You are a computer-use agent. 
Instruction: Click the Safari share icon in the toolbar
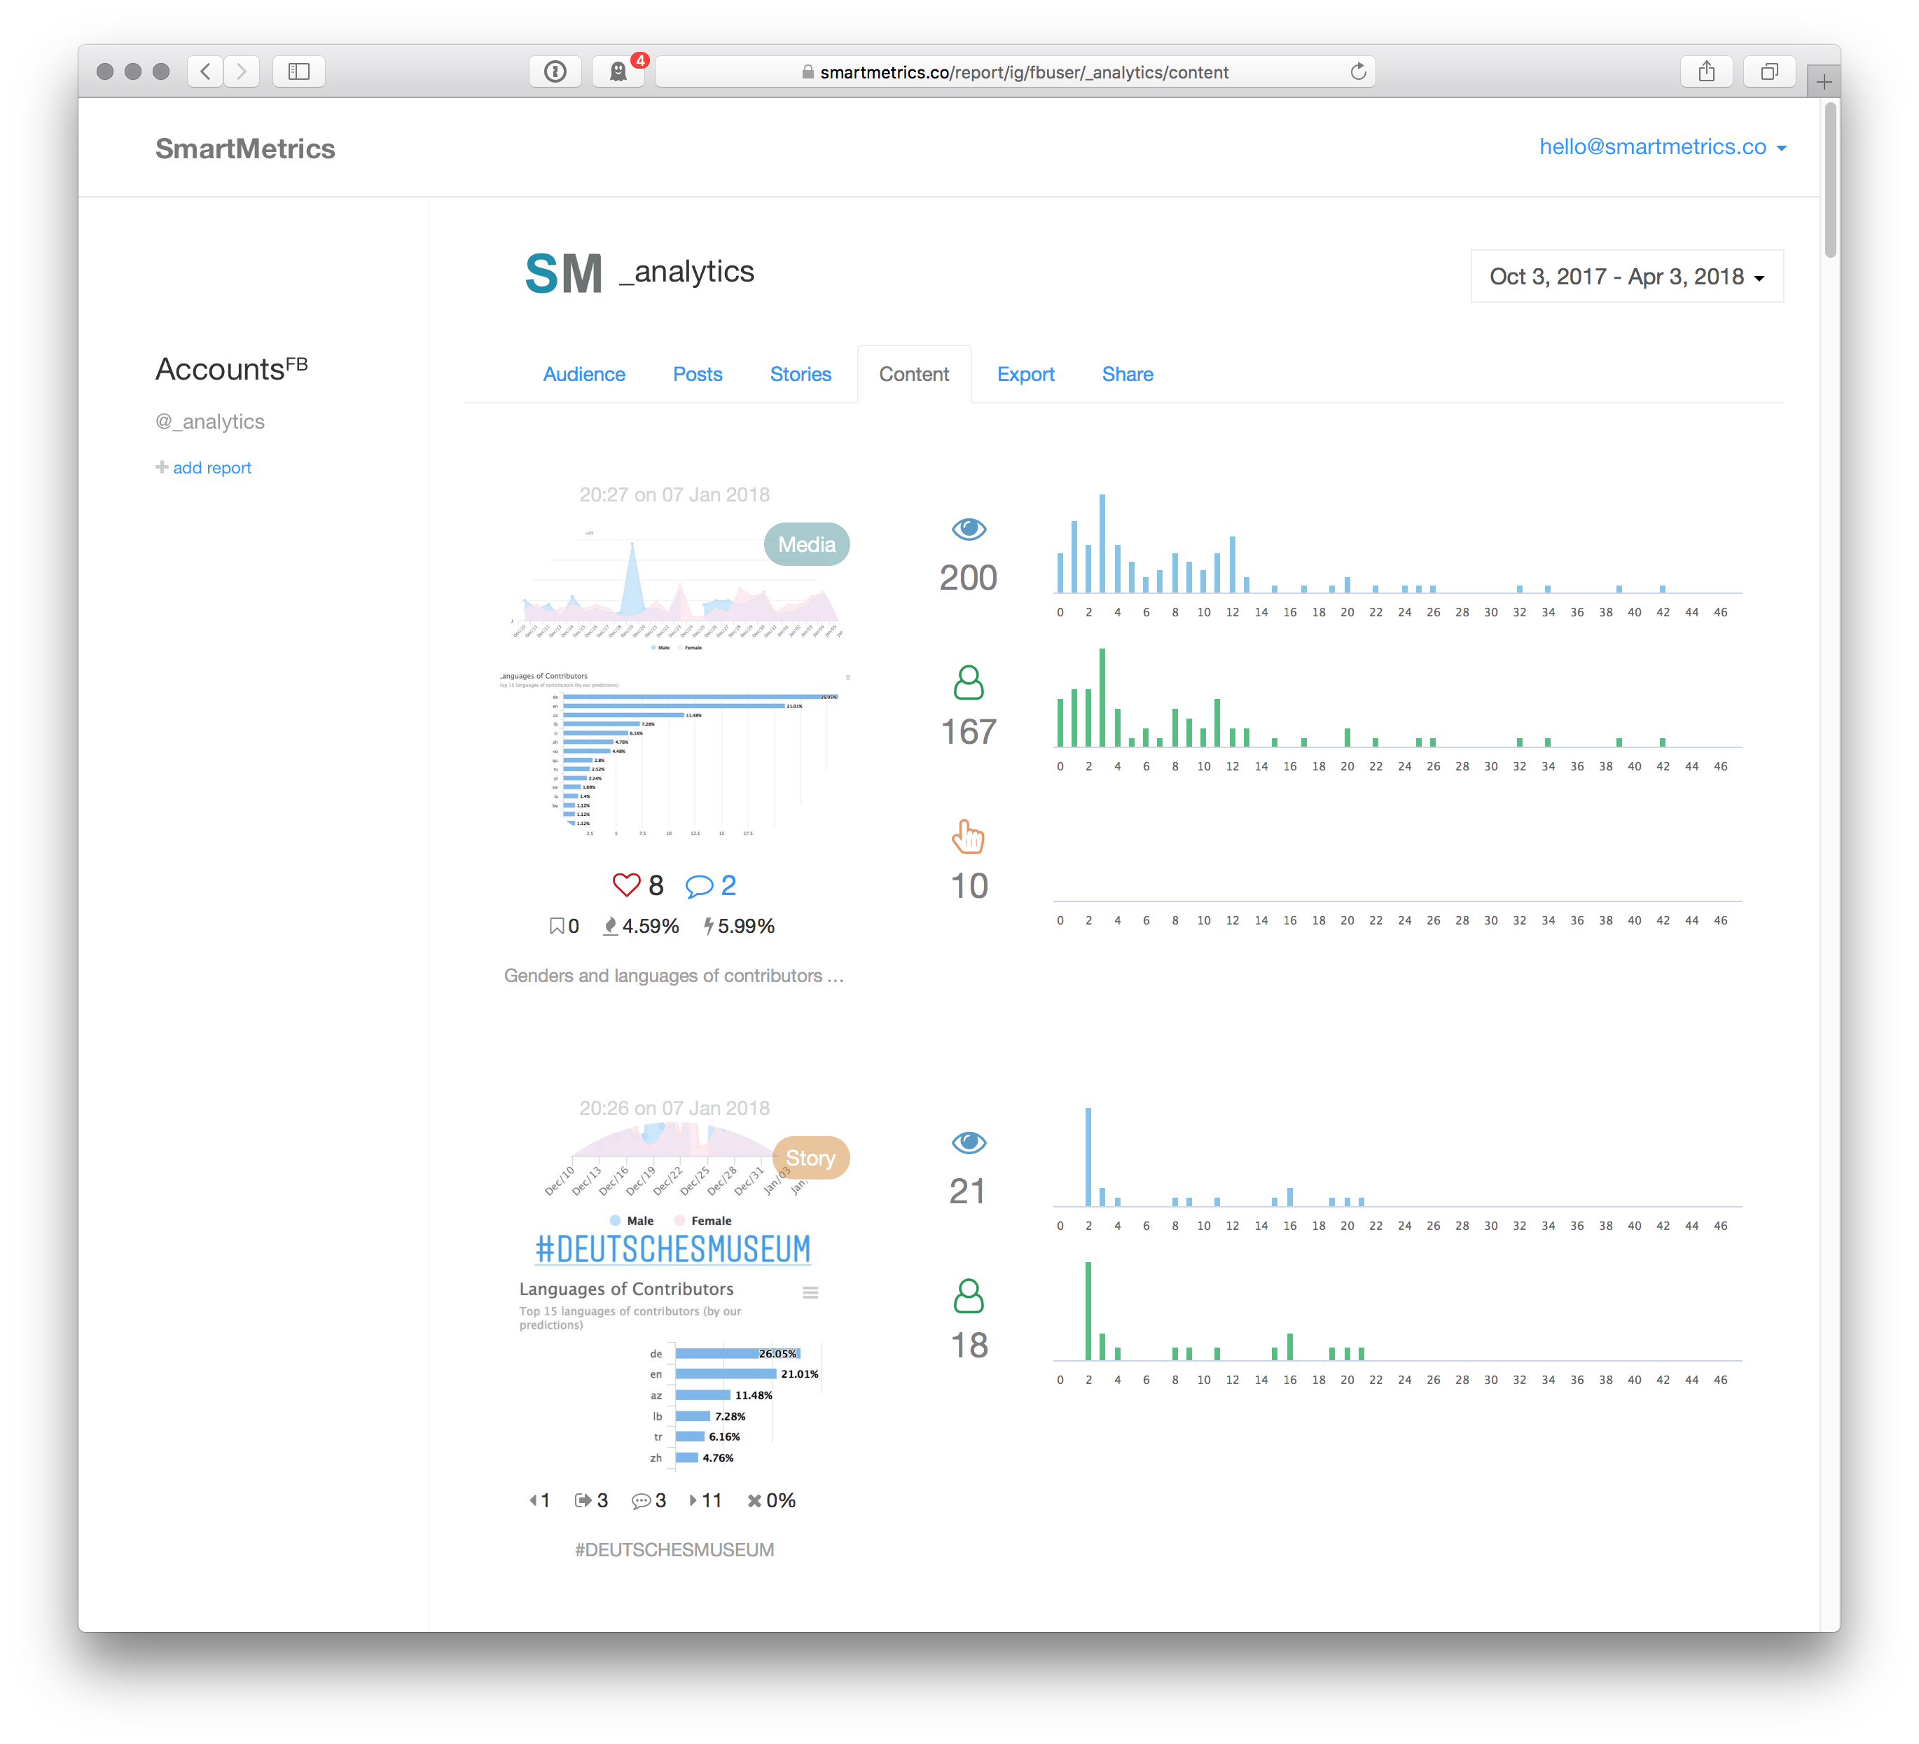[x=1707, y=71]
